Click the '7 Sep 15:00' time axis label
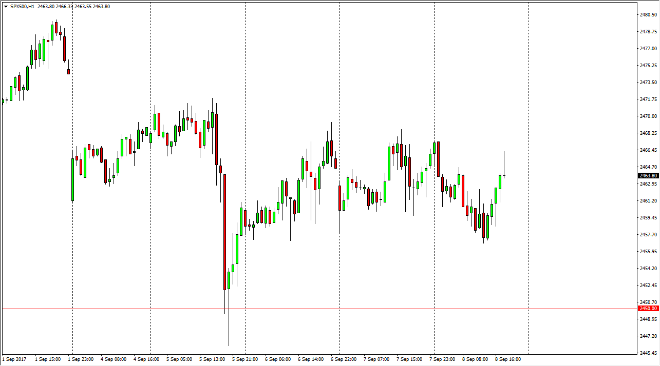660x366 pixels. point(409,359)
